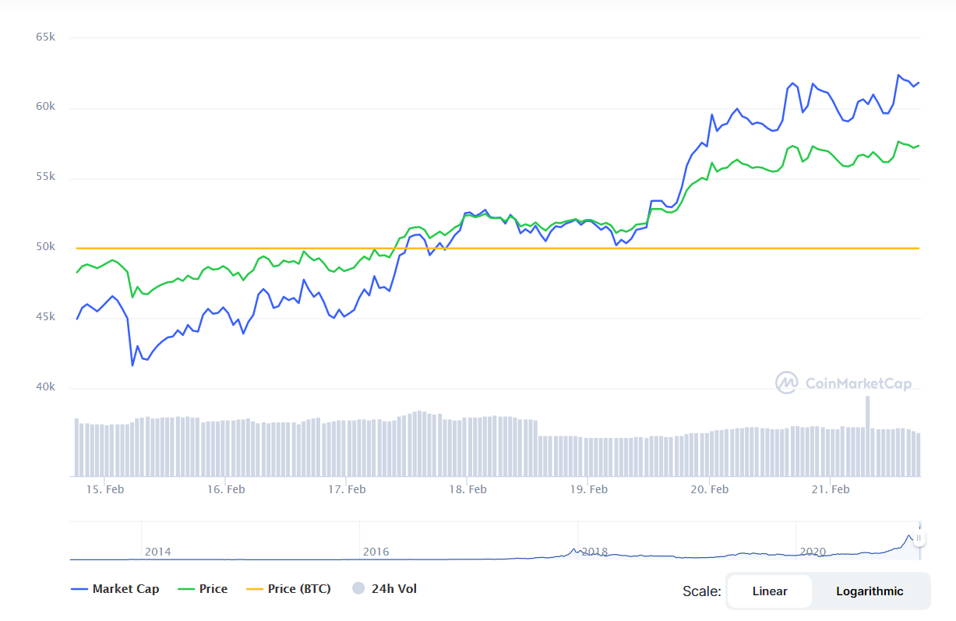
Task: Click 2016 in the range navigator
Action: pyautogui.click(x=376, y=551)
